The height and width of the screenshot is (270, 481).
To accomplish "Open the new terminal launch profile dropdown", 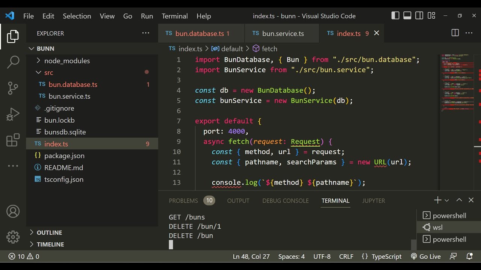I will pos(447,201).
